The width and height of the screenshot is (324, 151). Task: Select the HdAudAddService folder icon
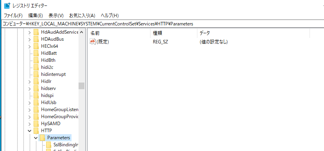36,32
